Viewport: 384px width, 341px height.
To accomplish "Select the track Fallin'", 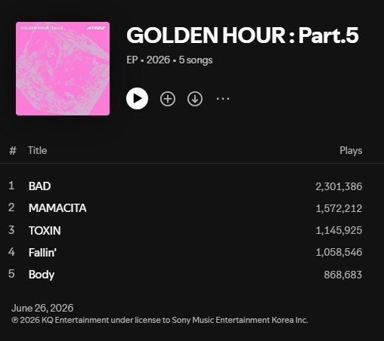I will 42,252.
